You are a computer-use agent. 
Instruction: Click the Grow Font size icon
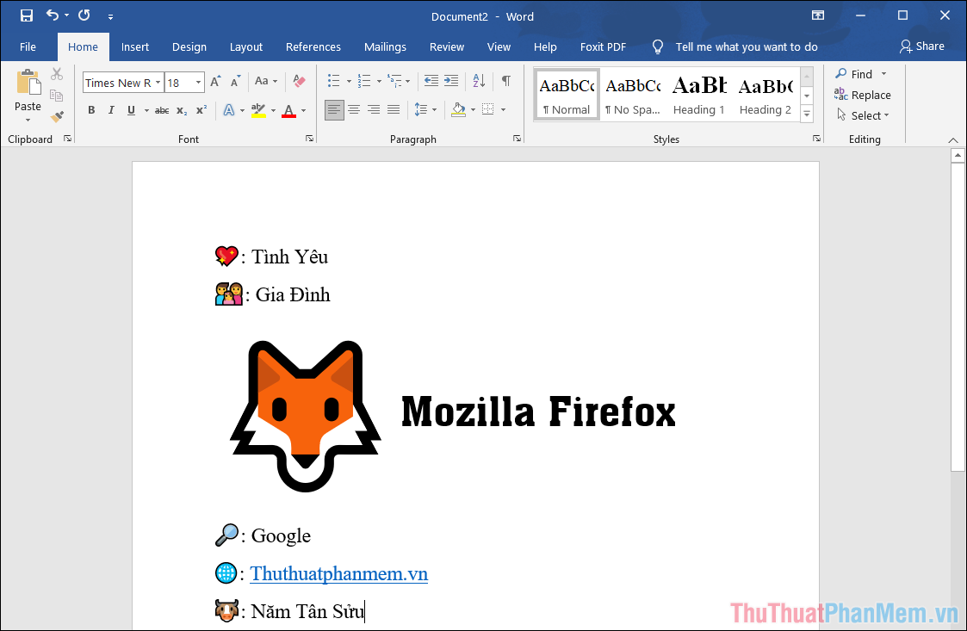click(215, 82)
